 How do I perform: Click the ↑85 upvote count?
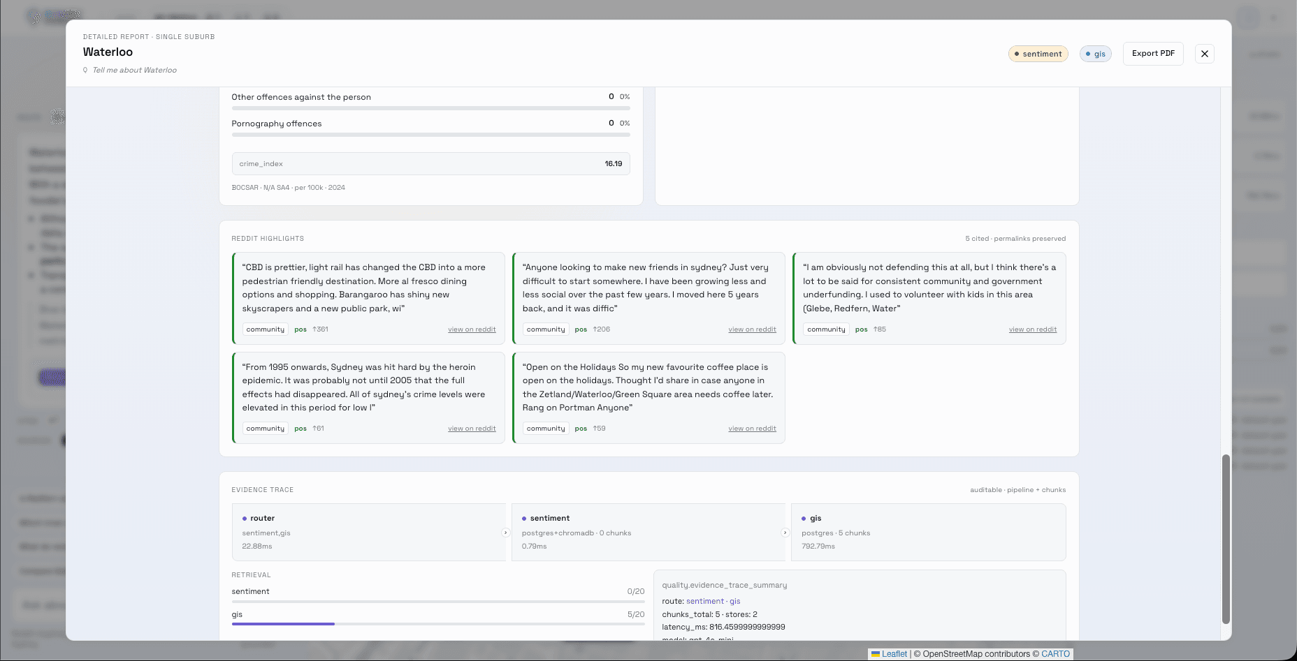[880, 329]
